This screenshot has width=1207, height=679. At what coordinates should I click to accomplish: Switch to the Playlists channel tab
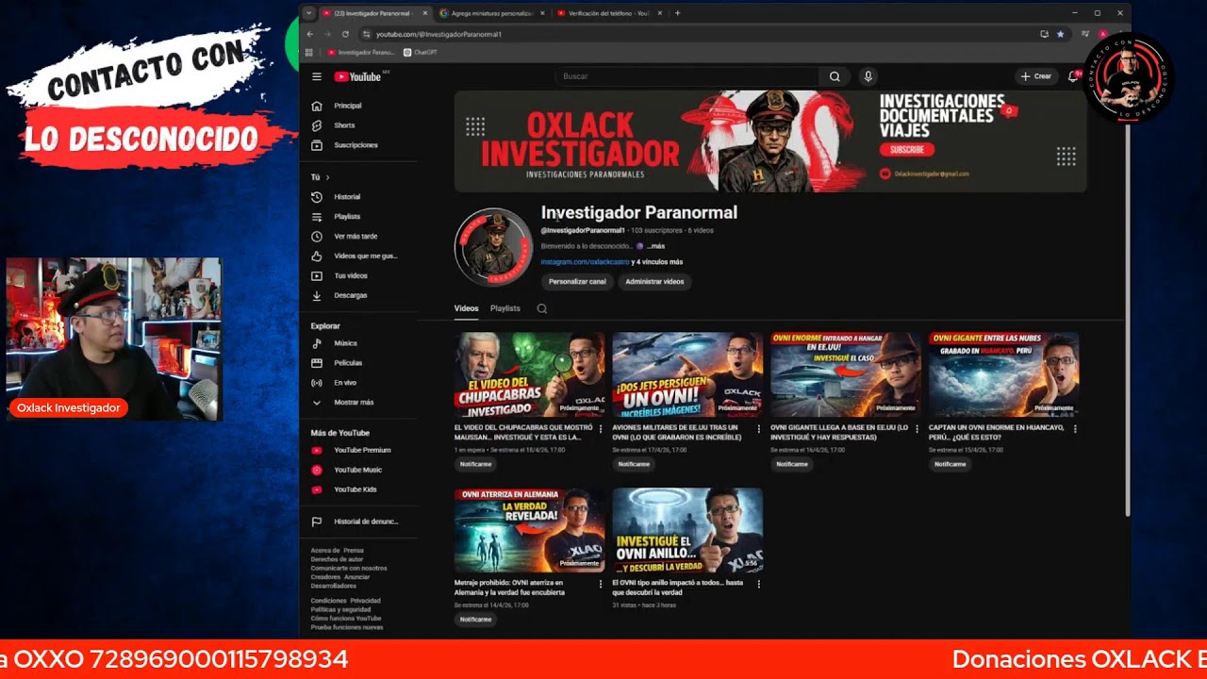tap(504, 308)
